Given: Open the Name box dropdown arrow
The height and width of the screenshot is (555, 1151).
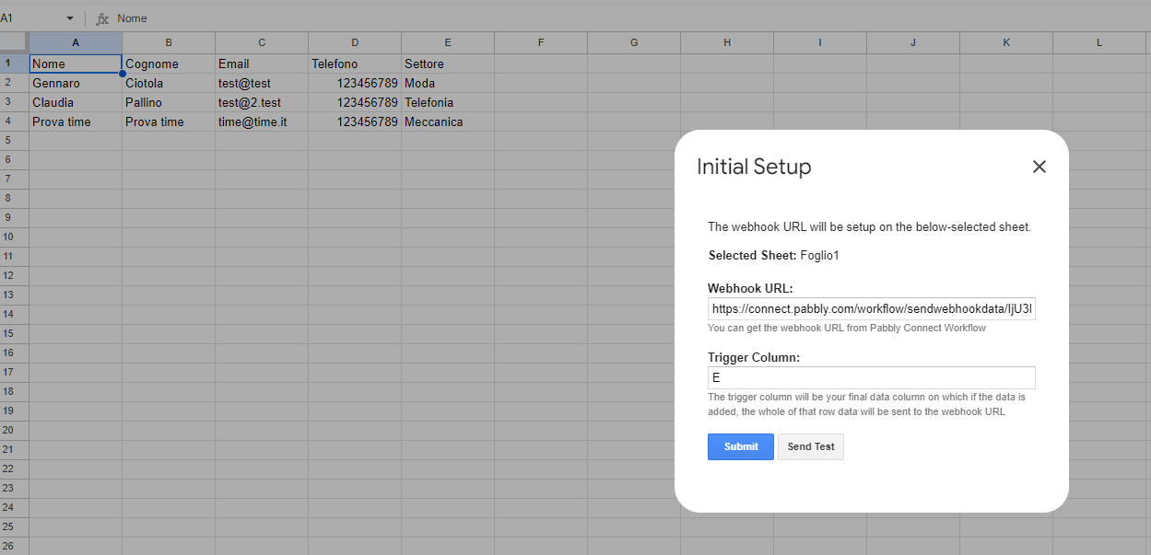Looking at the screenshot, I should [x=69, y=18].
